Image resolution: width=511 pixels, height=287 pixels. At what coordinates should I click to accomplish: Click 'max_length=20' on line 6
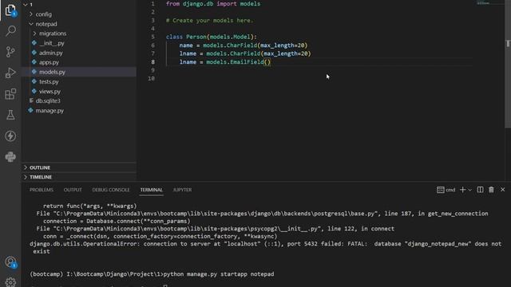(x=282, y=45)
